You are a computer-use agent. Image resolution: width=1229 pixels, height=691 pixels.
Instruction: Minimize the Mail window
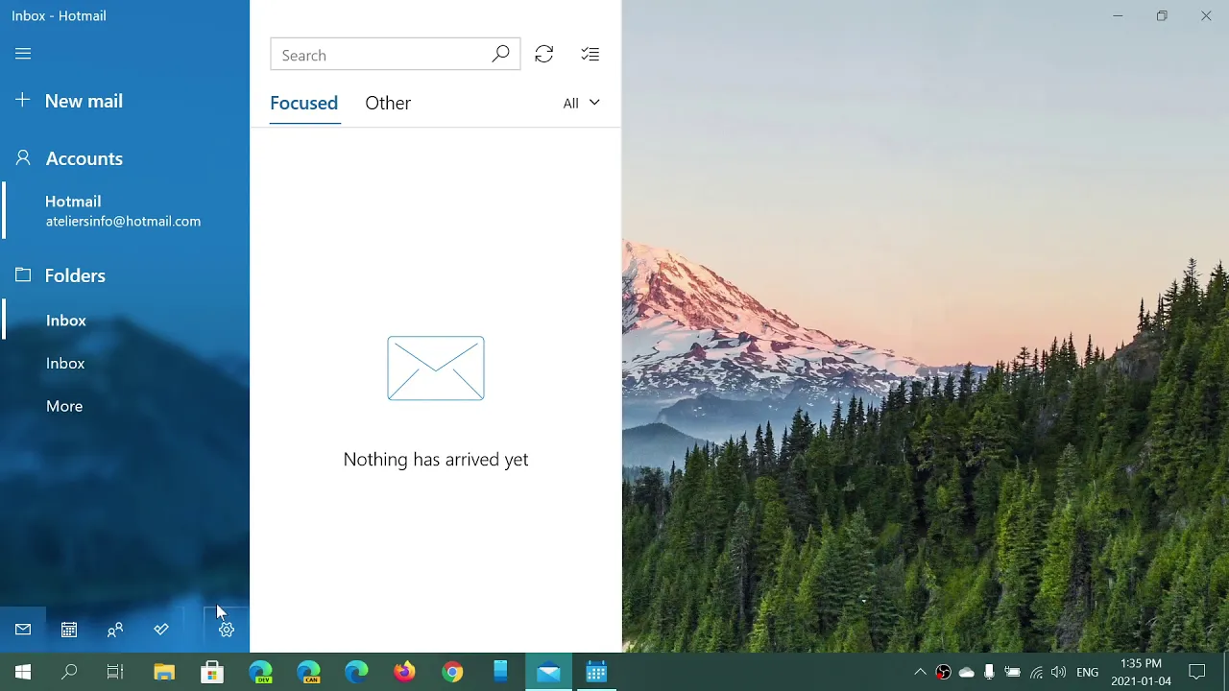click(x=1118, y=15)
